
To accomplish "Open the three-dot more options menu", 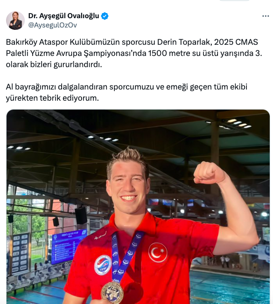I will tap(266, 16).
